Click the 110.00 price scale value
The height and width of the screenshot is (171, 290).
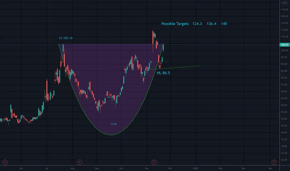(x=285, y=37)
